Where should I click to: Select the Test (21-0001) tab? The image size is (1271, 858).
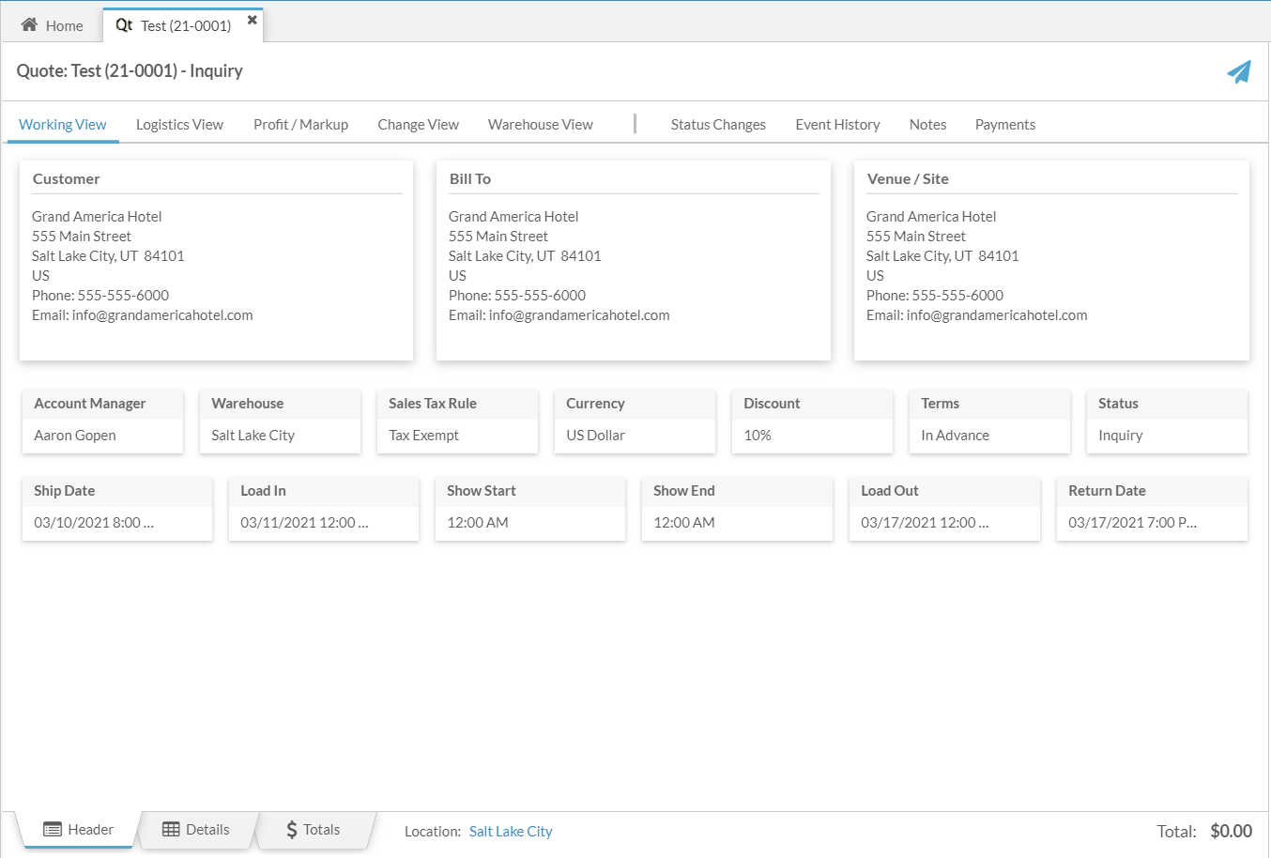pos(183,25)
